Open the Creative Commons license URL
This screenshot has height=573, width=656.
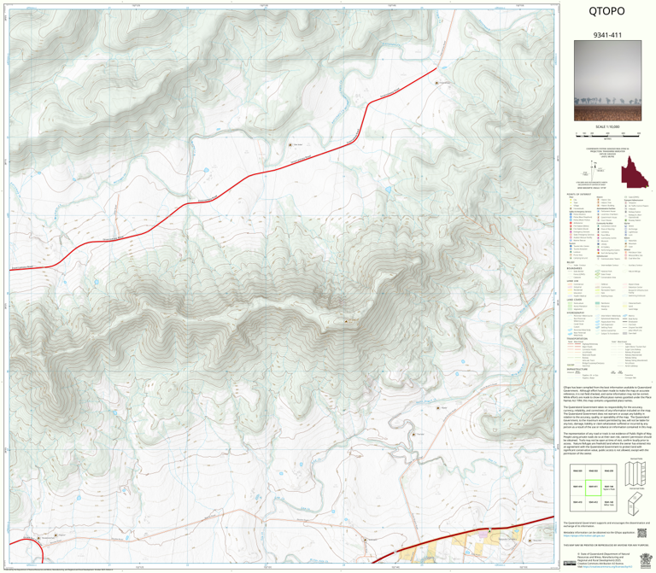[606, 567]
